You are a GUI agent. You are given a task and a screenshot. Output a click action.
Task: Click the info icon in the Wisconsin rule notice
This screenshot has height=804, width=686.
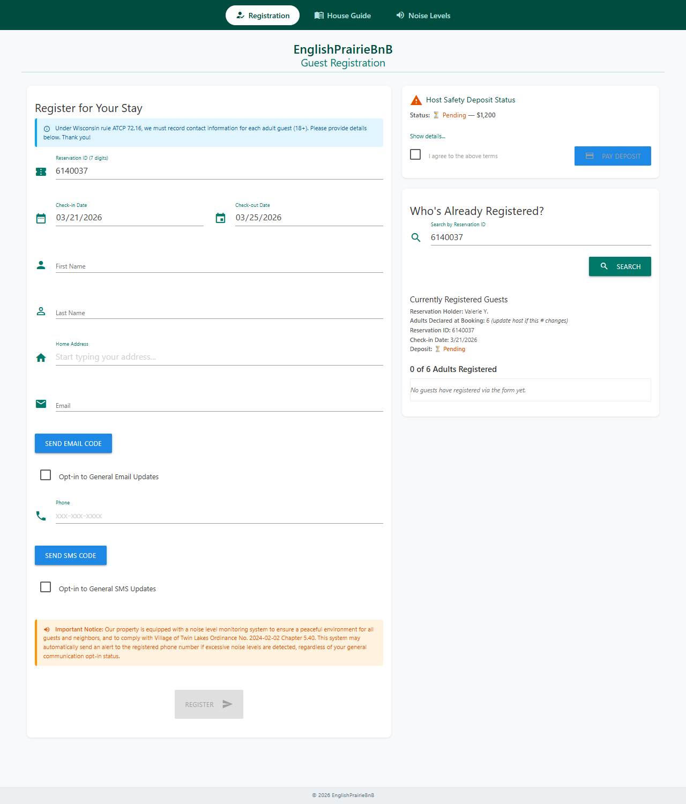(x=47, y=128)
